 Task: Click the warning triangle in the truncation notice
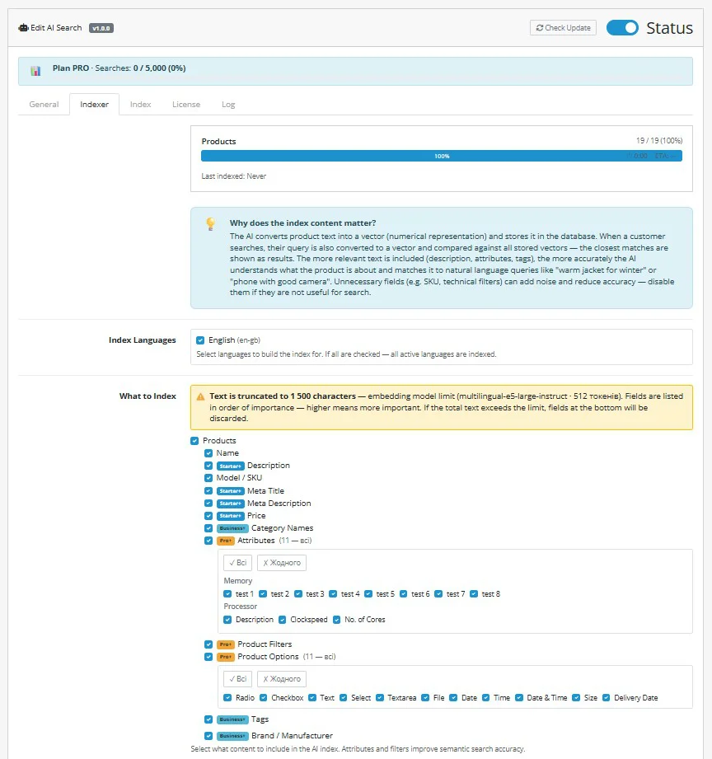[201, 395]
